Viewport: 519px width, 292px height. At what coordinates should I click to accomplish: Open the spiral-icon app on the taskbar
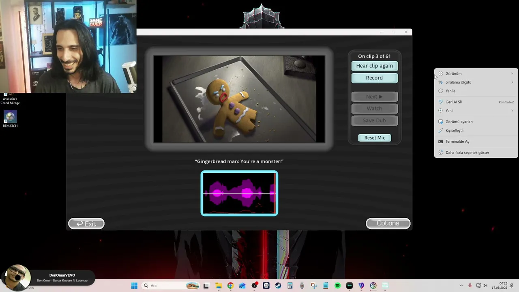[x=373, y=286]
